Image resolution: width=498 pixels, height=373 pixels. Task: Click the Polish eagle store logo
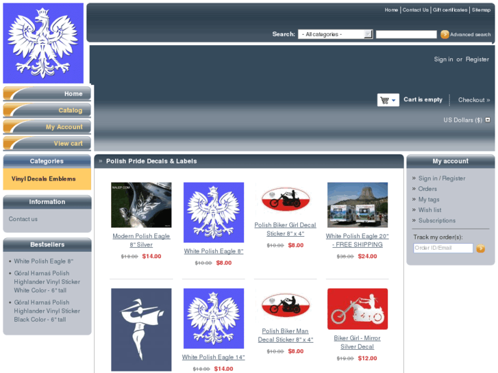click(43, 43)
